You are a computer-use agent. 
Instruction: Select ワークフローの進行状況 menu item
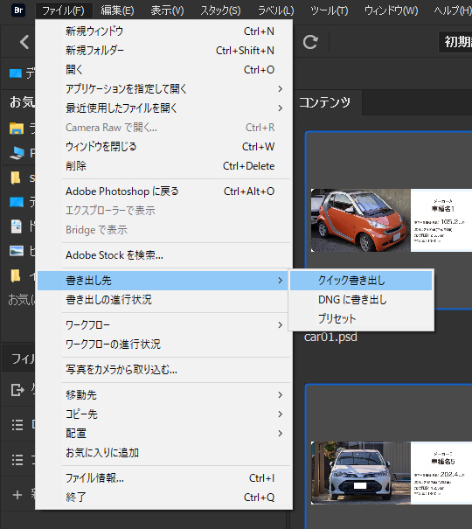pos(163,345)
